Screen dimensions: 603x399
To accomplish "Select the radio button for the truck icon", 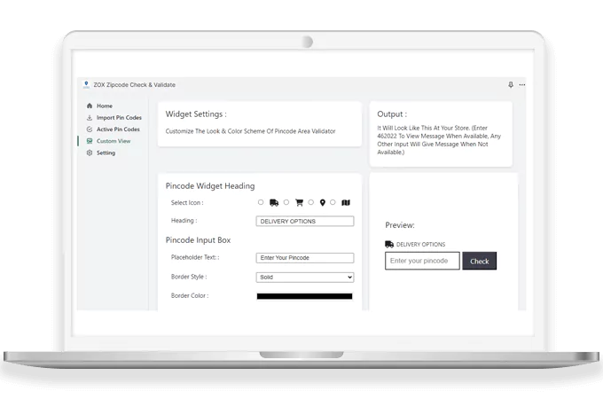I will (x=261, y=202).
